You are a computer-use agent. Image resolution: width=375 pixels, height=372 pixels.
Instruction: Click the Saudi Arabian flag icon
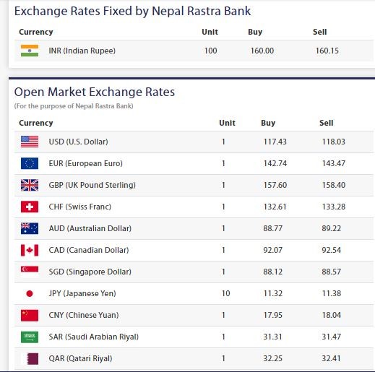30,337
